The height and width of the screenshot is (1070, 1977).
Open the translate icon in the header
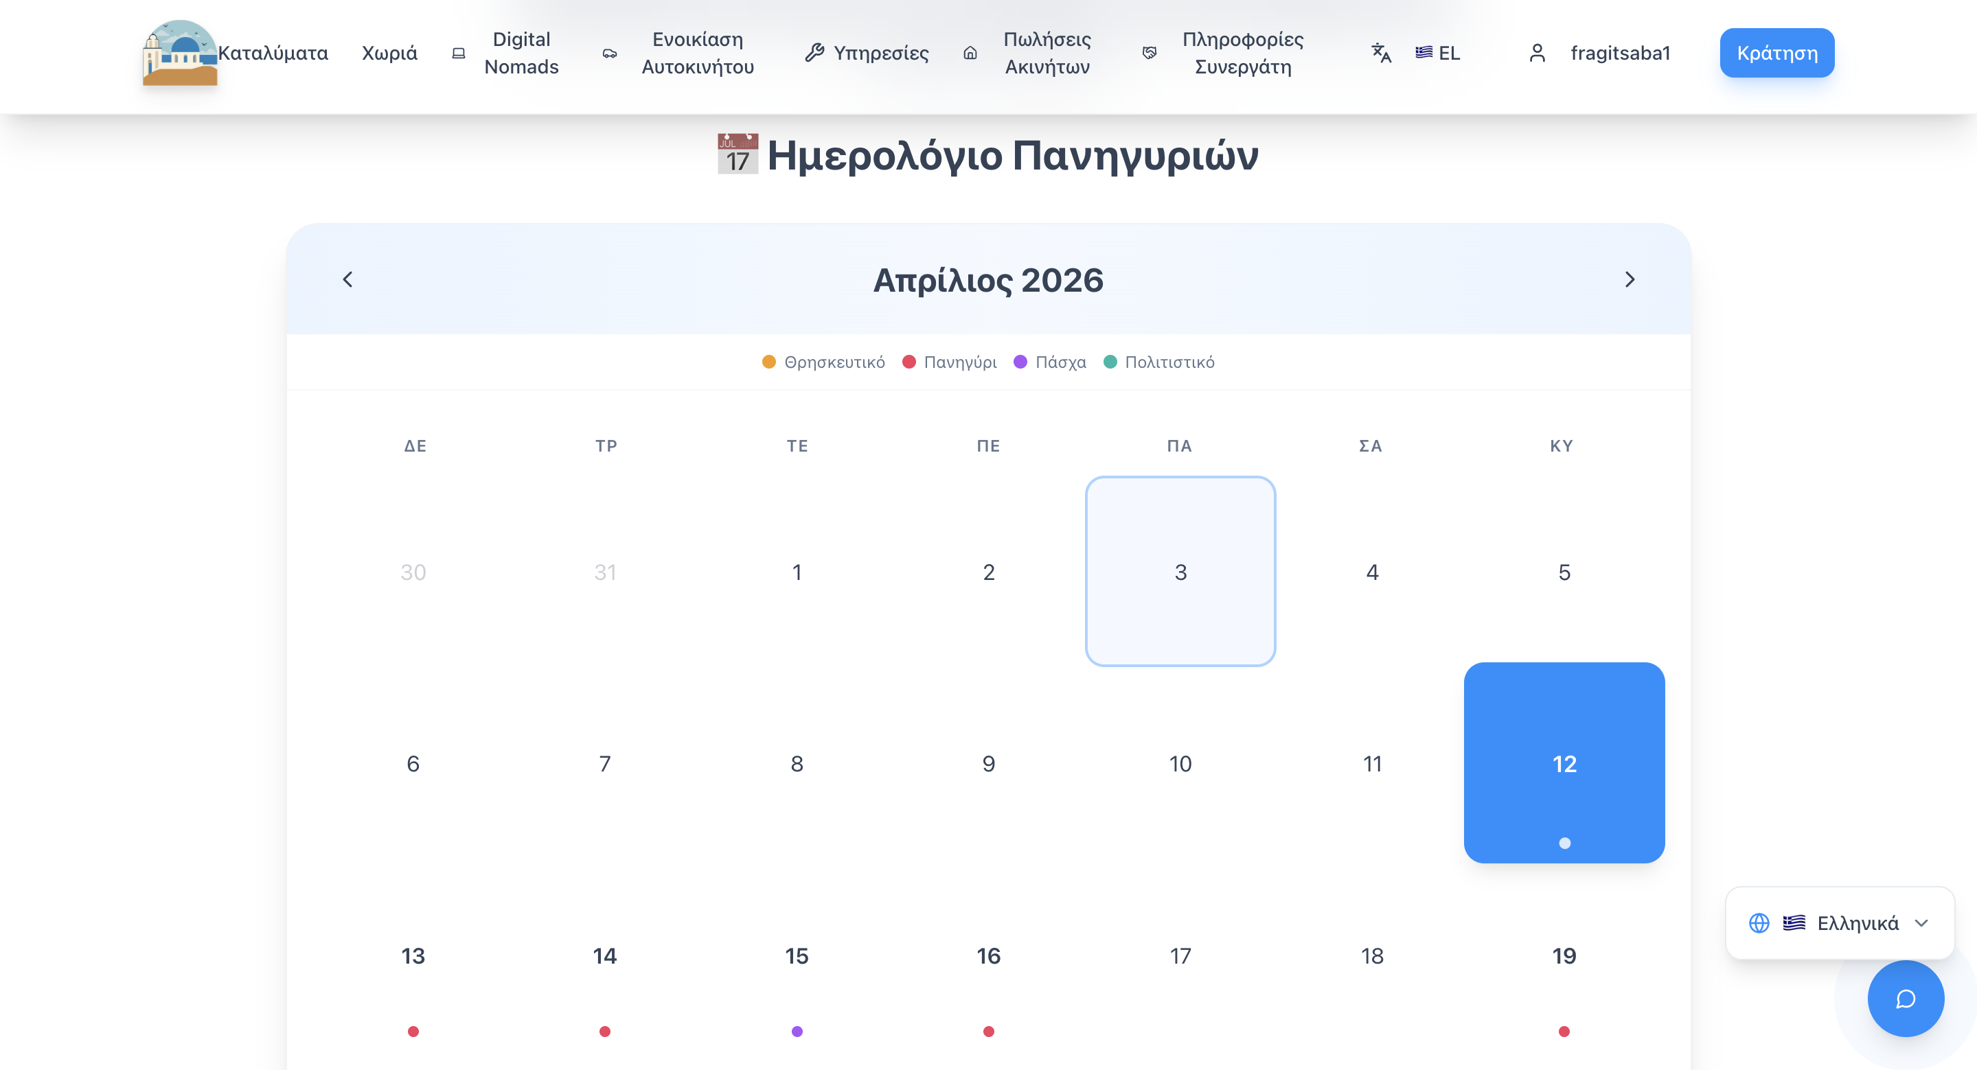1380,52
